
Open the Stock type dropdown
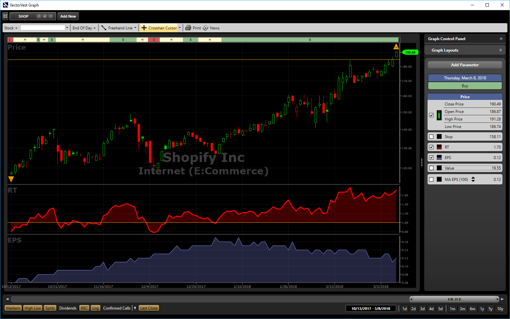(11, 28)
